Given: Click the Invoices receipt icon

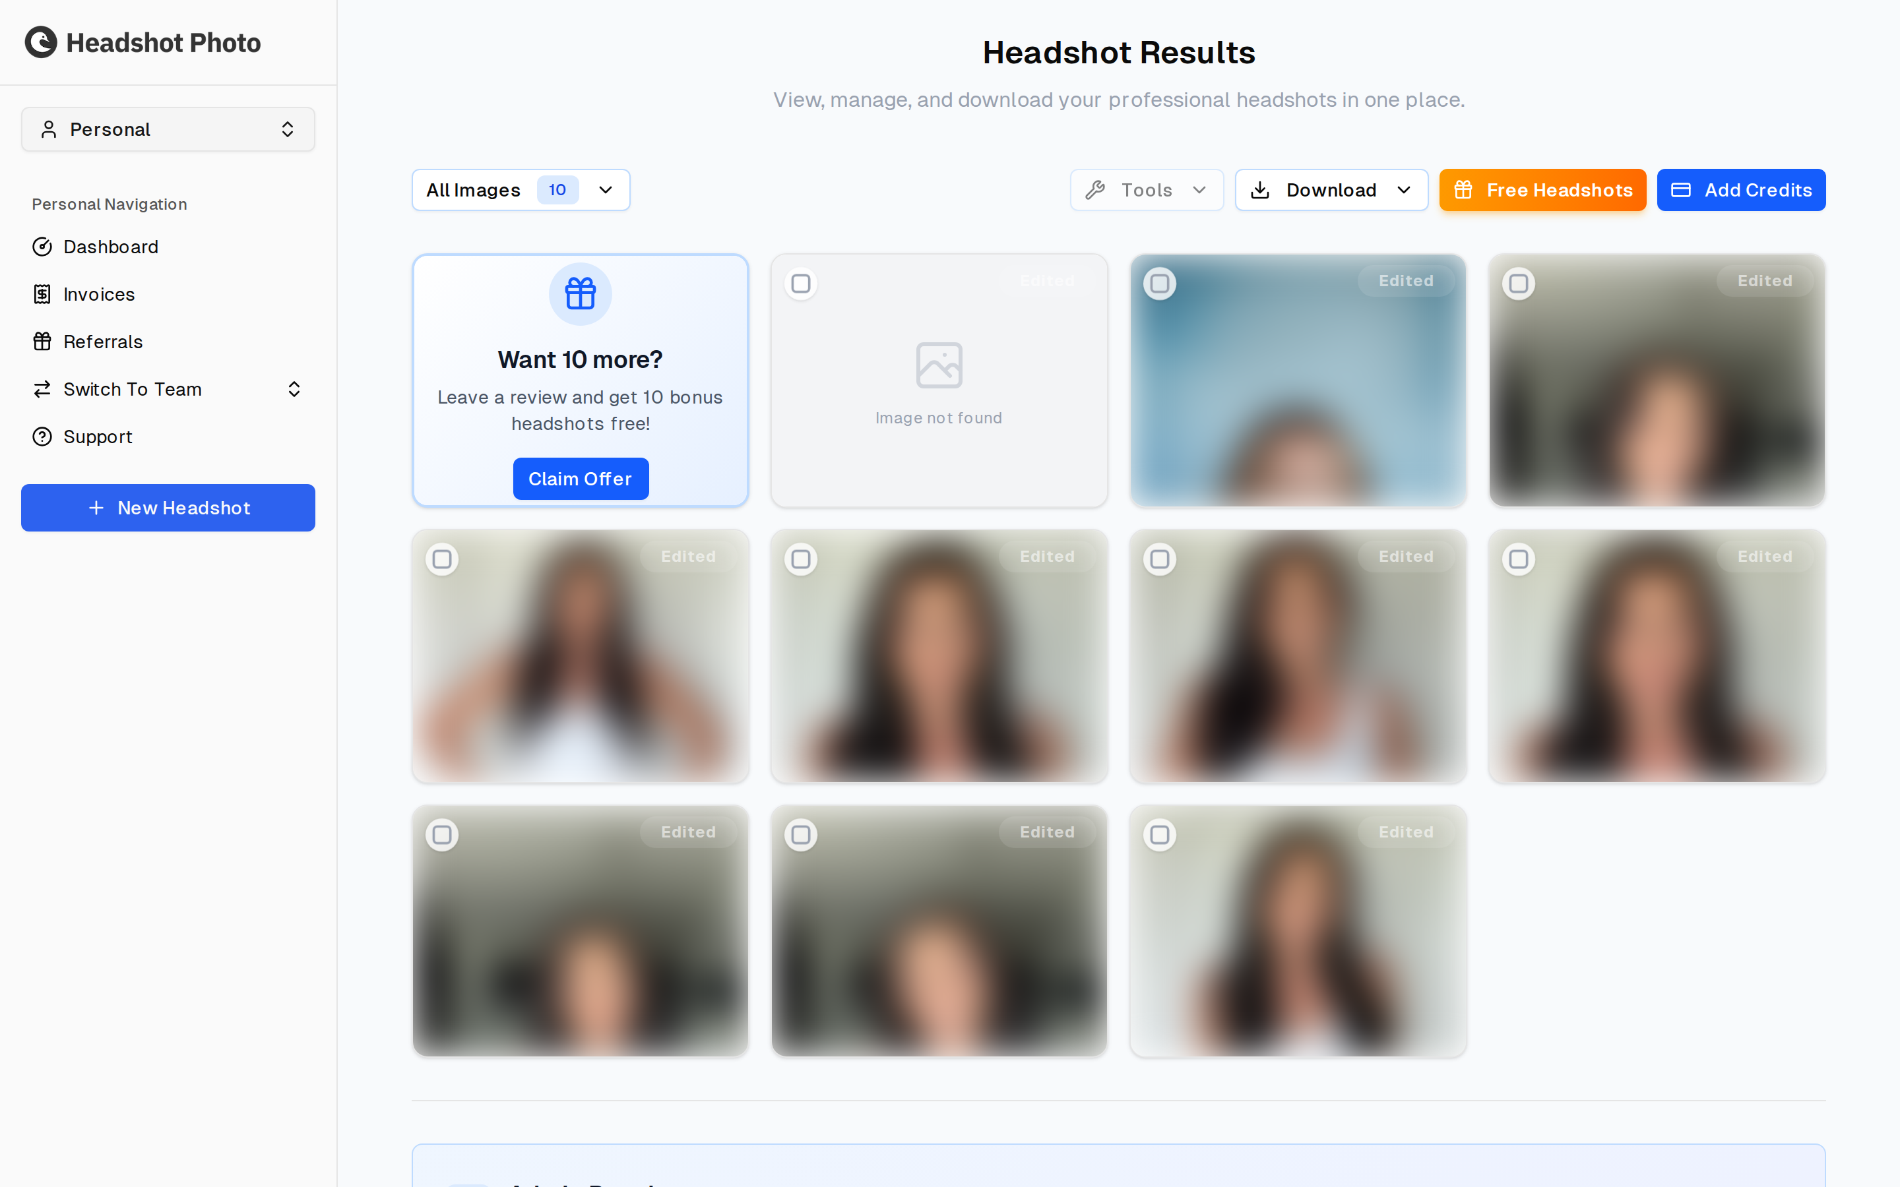Looking at the screenshot, I should (42, 294).
